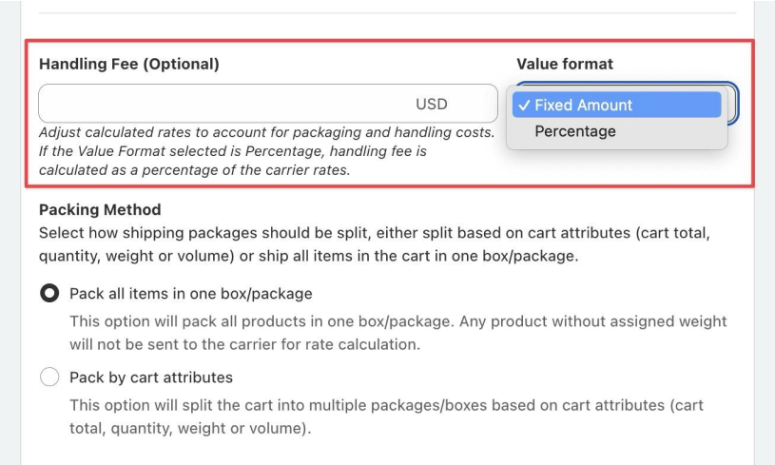Enable Pack by cart attributes radio button
Image resolution: width=775 pixels, height=465 pixels.
(x=49, y=378)
